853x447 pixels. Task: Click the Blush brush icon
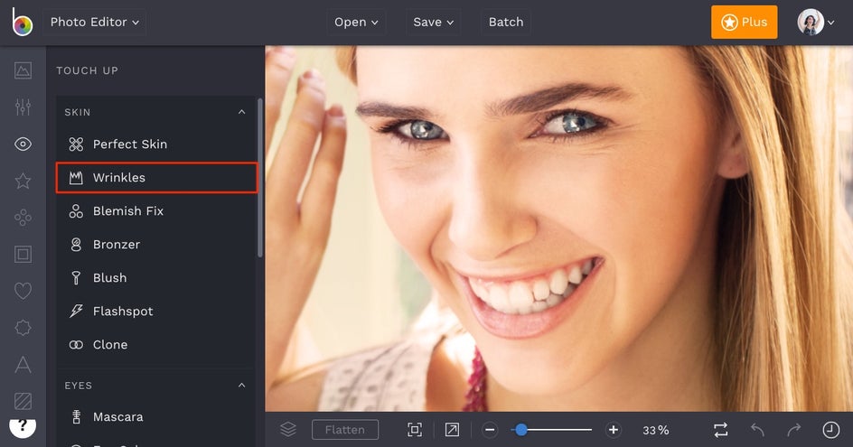pos(76,278)
